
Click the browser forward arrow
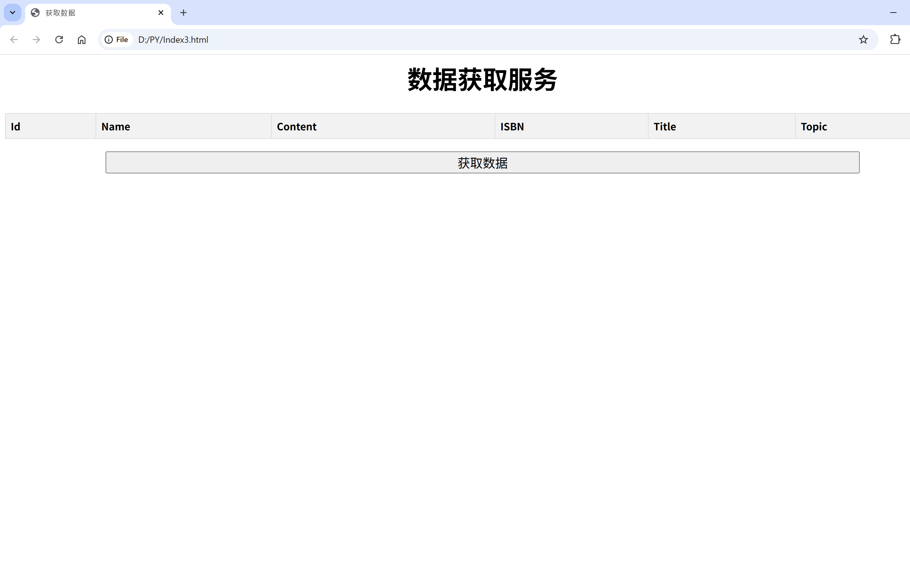36,40
